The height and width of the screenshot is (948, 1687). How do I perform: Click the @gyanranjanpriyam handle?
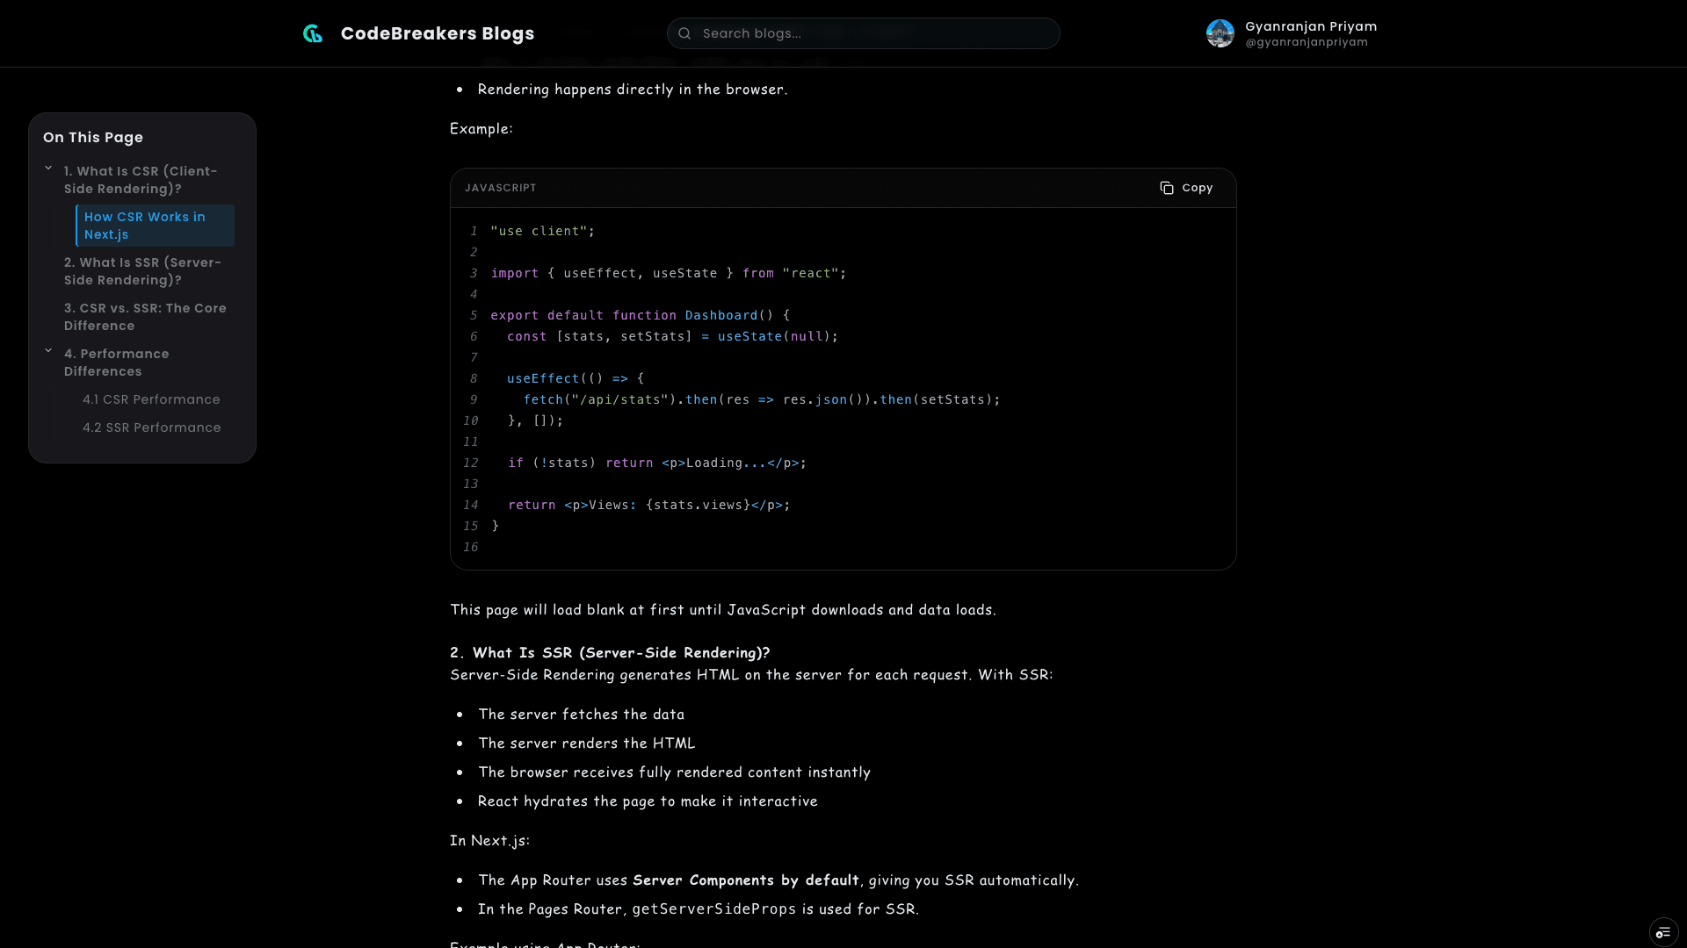click(1307, 41)
